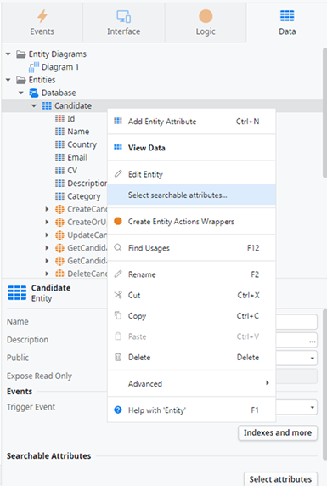
Task: Click the Diagram 1 icon
Action: point(34,67)
